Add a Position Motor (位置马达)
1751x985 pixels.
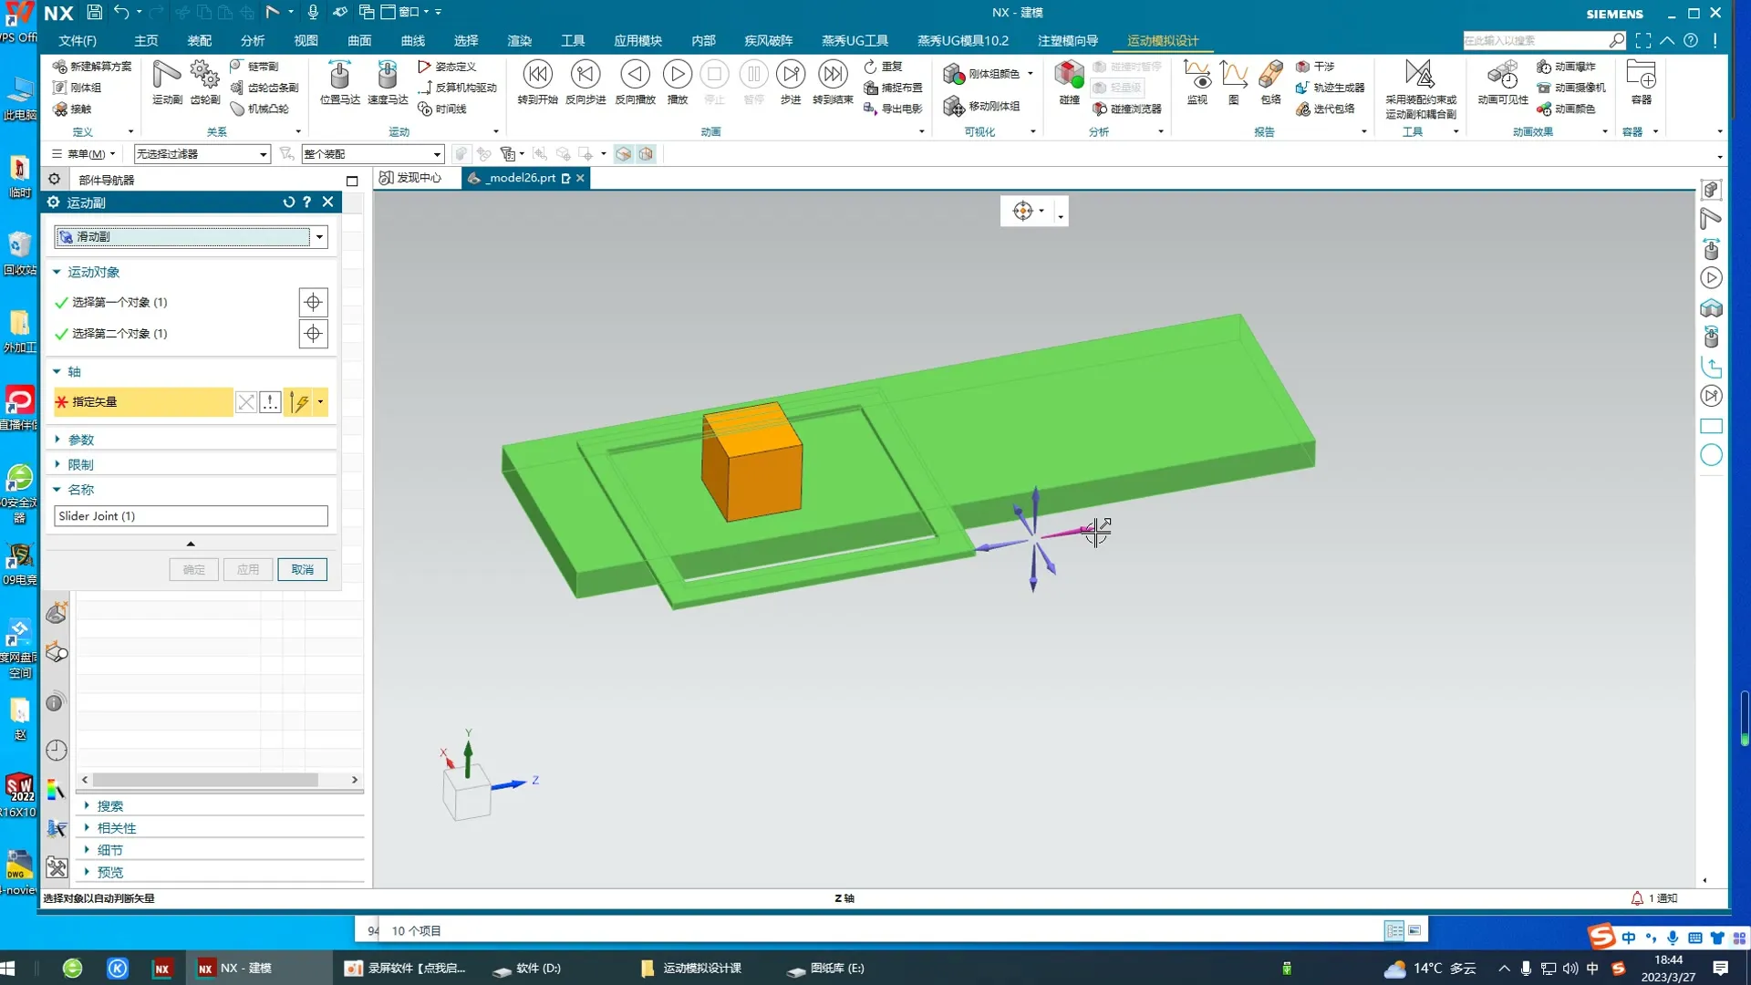(x=339, y=80)
